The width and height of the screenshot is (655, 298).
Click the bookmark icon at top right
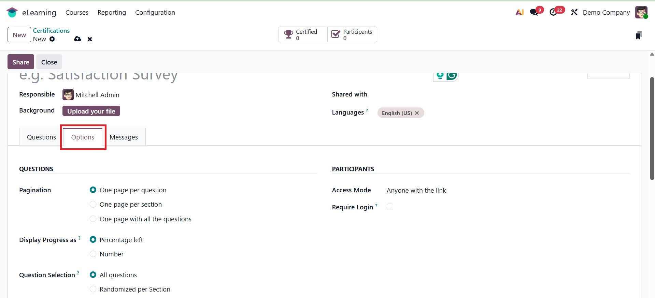[x=638, y=35]
